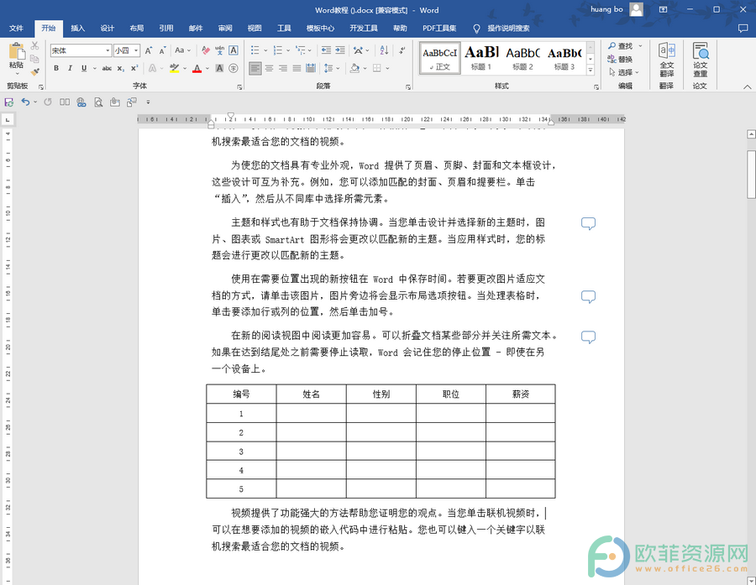Click the phonetic guide (wén) icon
Image resolution: width=756 pixels, height=585 pixels.
point(220,50)
